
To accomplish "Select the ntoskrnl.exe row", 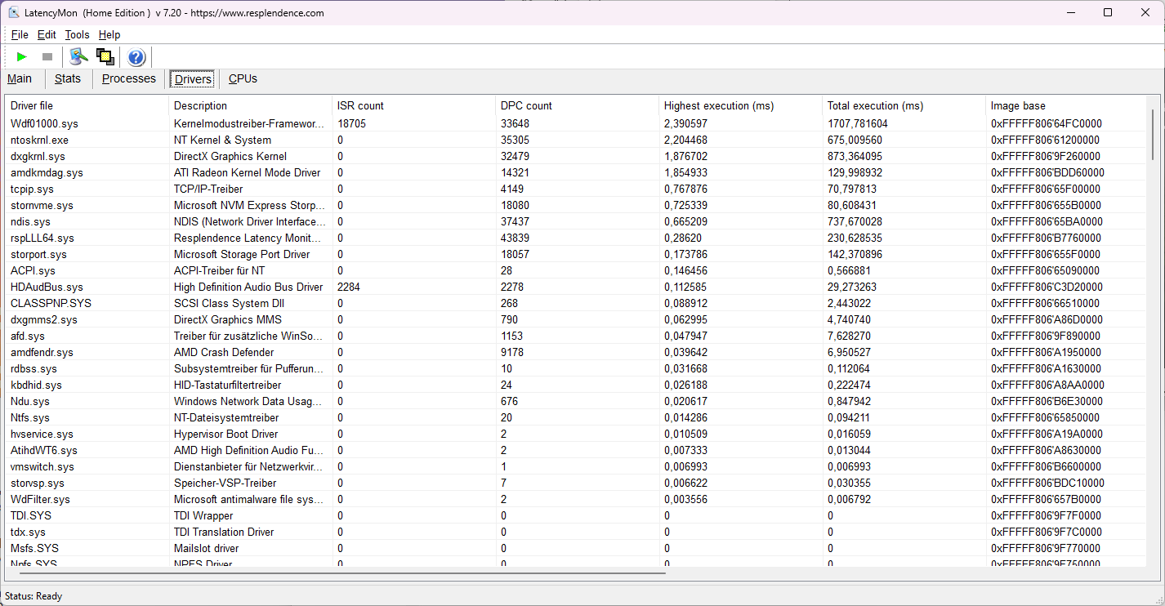I will (576, 140).
